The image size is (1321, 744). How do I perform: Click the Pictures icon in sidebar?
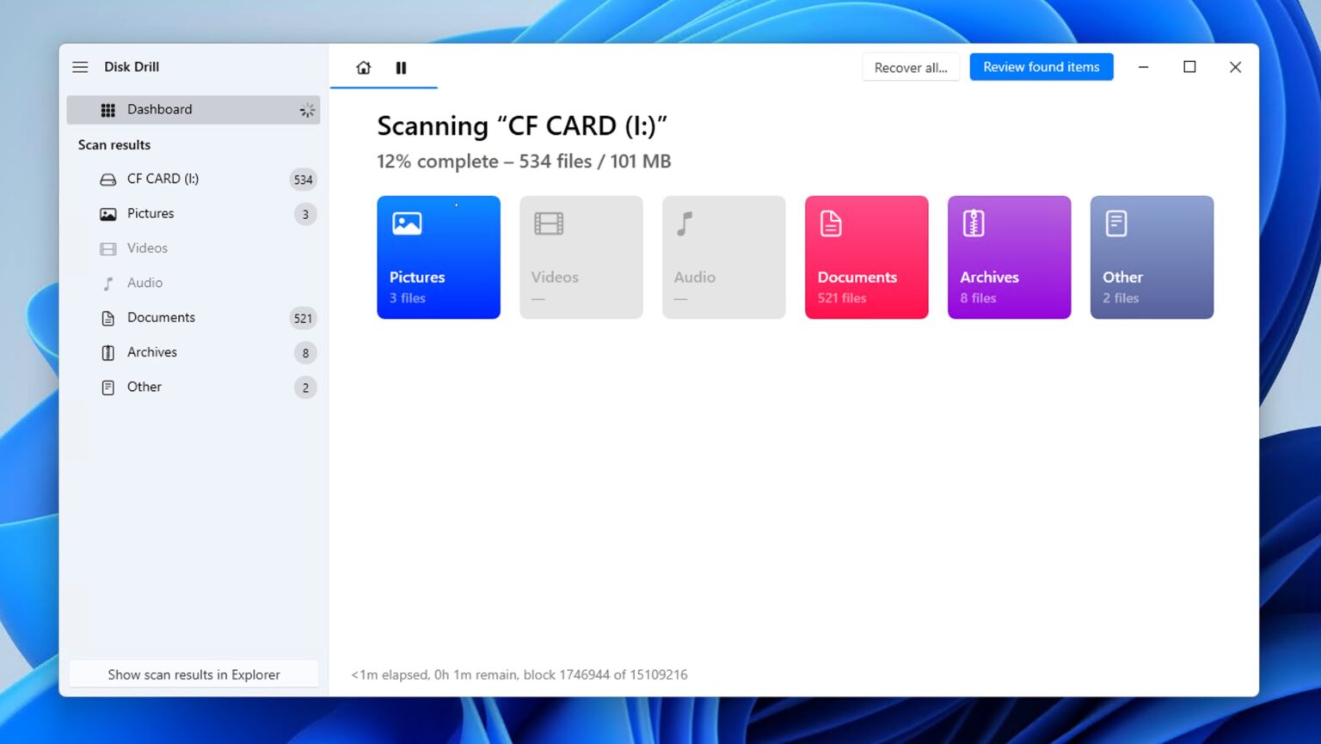coord(108,214)
